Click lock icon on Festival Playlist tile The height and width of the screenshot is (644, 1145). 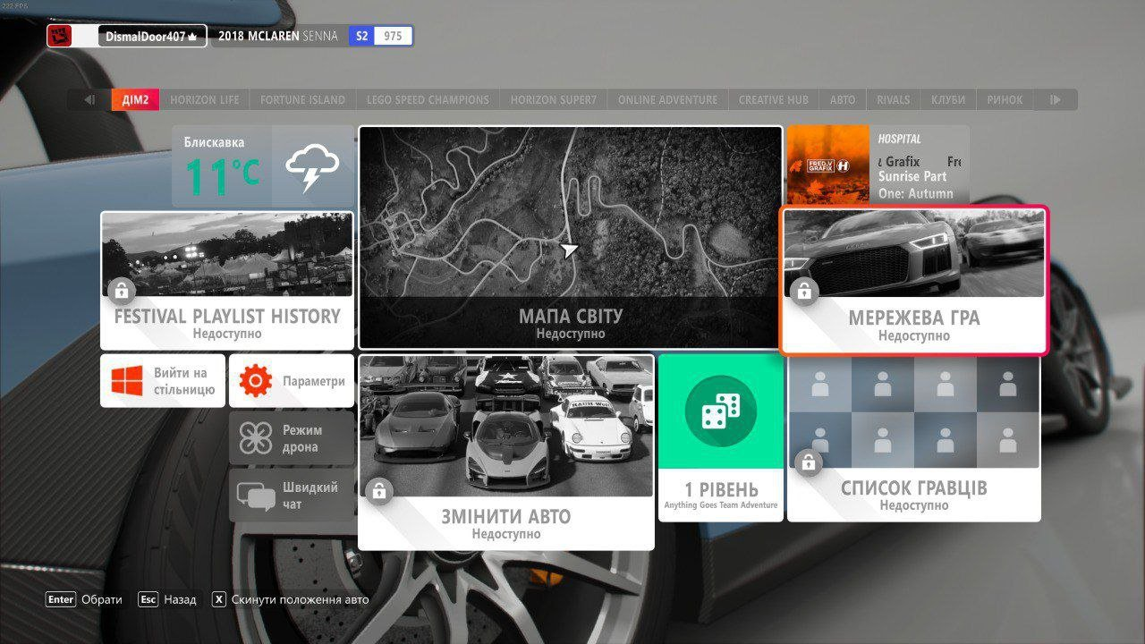pos(121,290)
